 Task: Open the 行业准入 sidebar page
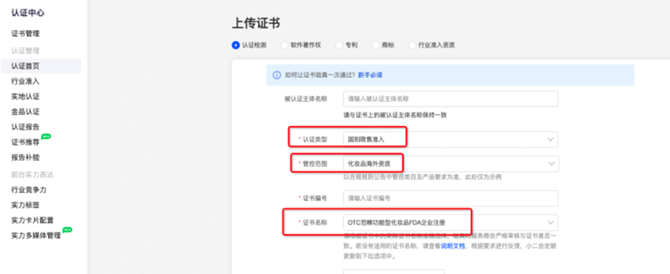25,81
